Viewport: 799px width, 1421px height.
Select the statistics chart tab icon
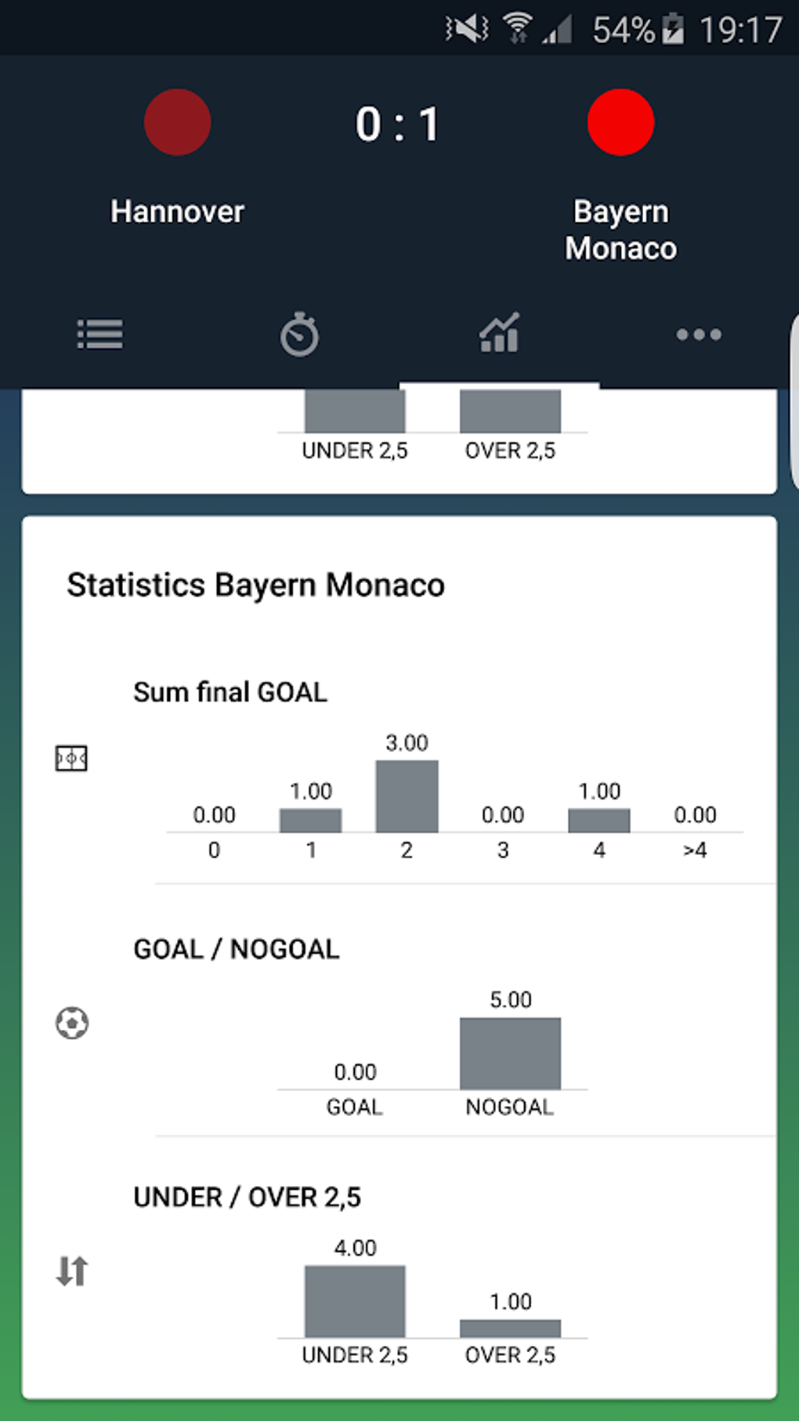pos(500,334)
